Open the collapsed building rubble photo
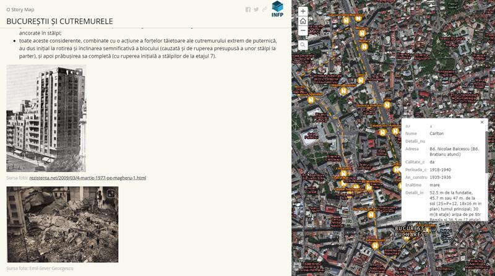The height and width of the screenshot is (276, 495). 62,224
